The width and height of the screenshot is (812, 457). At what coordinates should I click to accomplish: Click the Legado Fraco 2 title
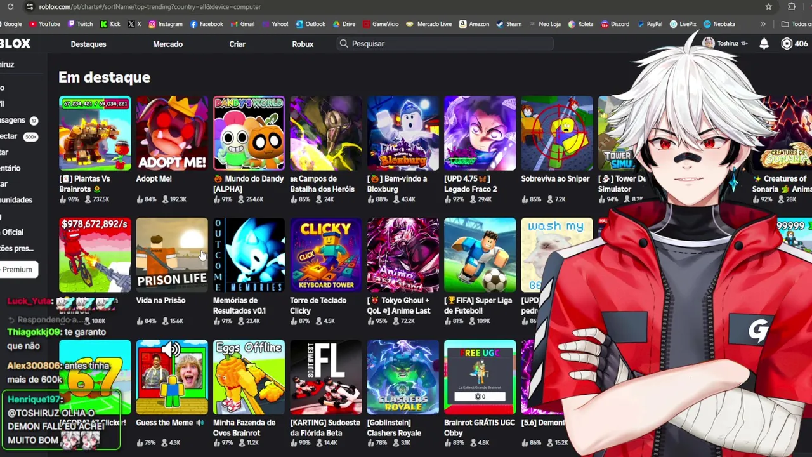(x=470, y=183)
